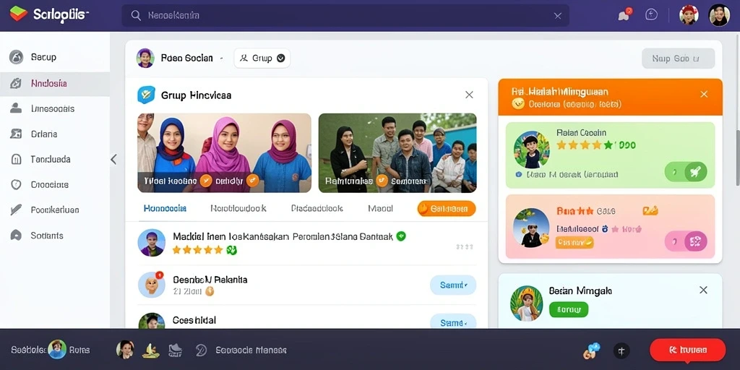Toggle the green switch on Ralan Cocin card
Viewport: 740px width, 370px height.
click(686, 172)
